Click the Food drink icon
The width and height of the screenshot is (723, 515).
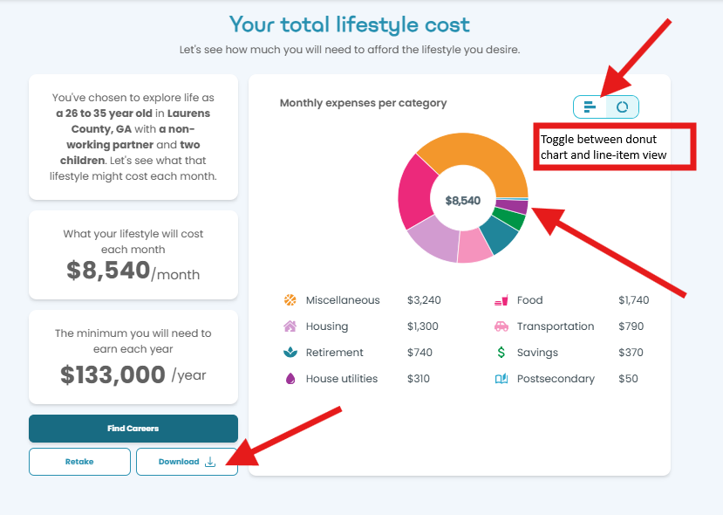click(x=501, y=300)
